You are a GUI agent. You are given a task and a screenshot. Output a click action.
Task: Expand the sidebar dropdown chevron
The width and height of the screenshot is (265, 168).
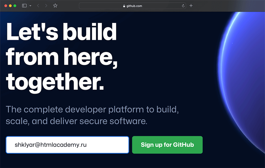pos(30,6)
